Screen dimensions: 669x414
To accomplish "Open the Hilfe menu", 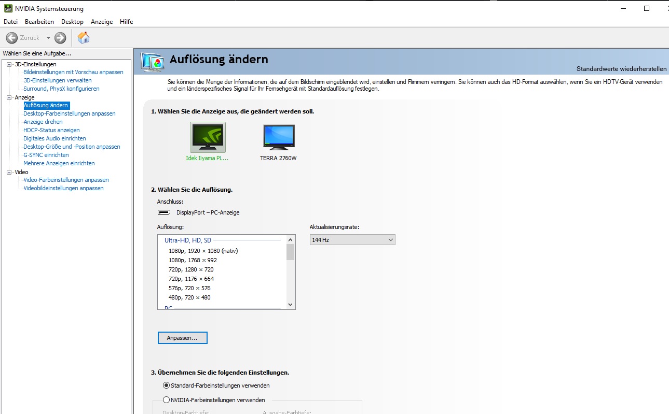I will 126,22.
